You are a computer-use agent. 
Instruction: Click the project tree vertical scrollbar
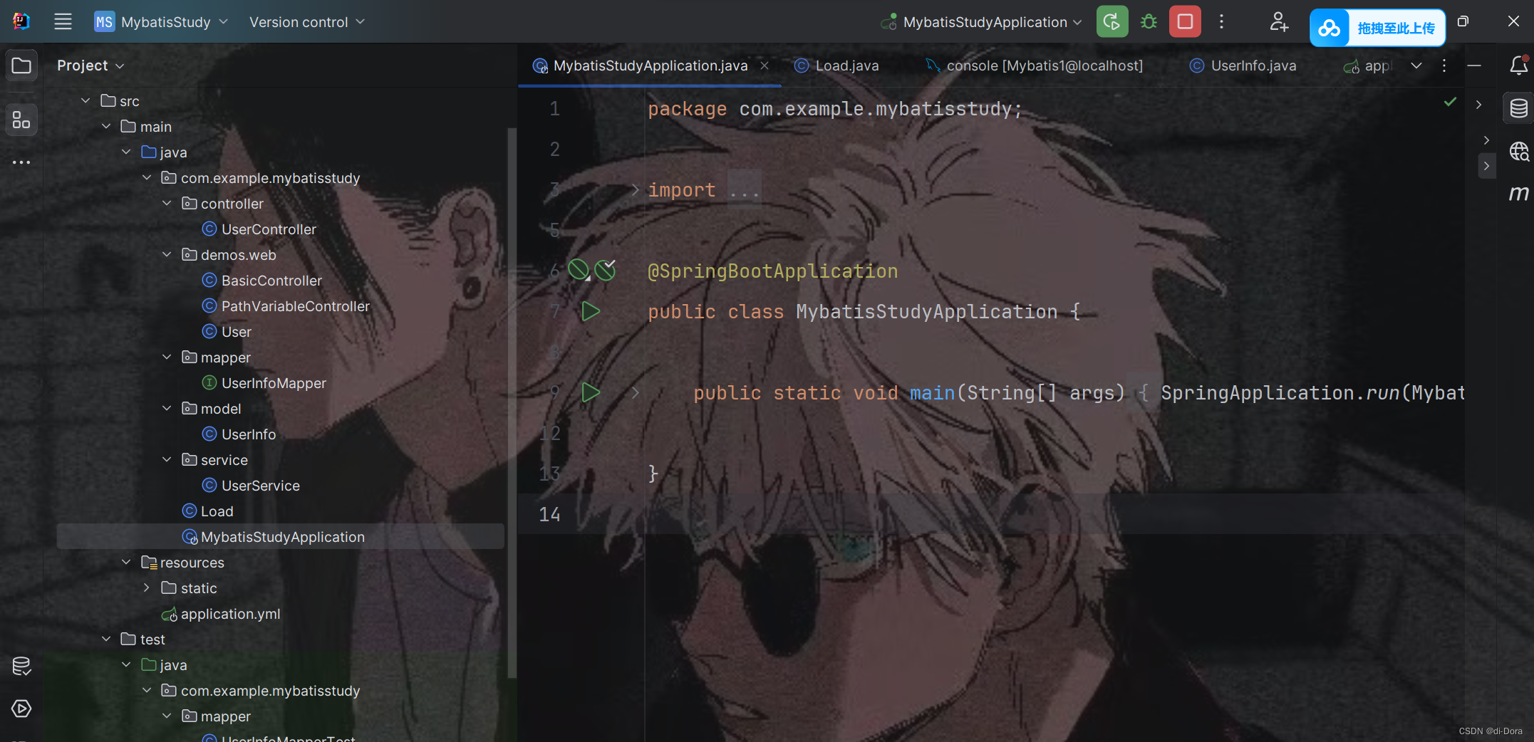(511, 402)
